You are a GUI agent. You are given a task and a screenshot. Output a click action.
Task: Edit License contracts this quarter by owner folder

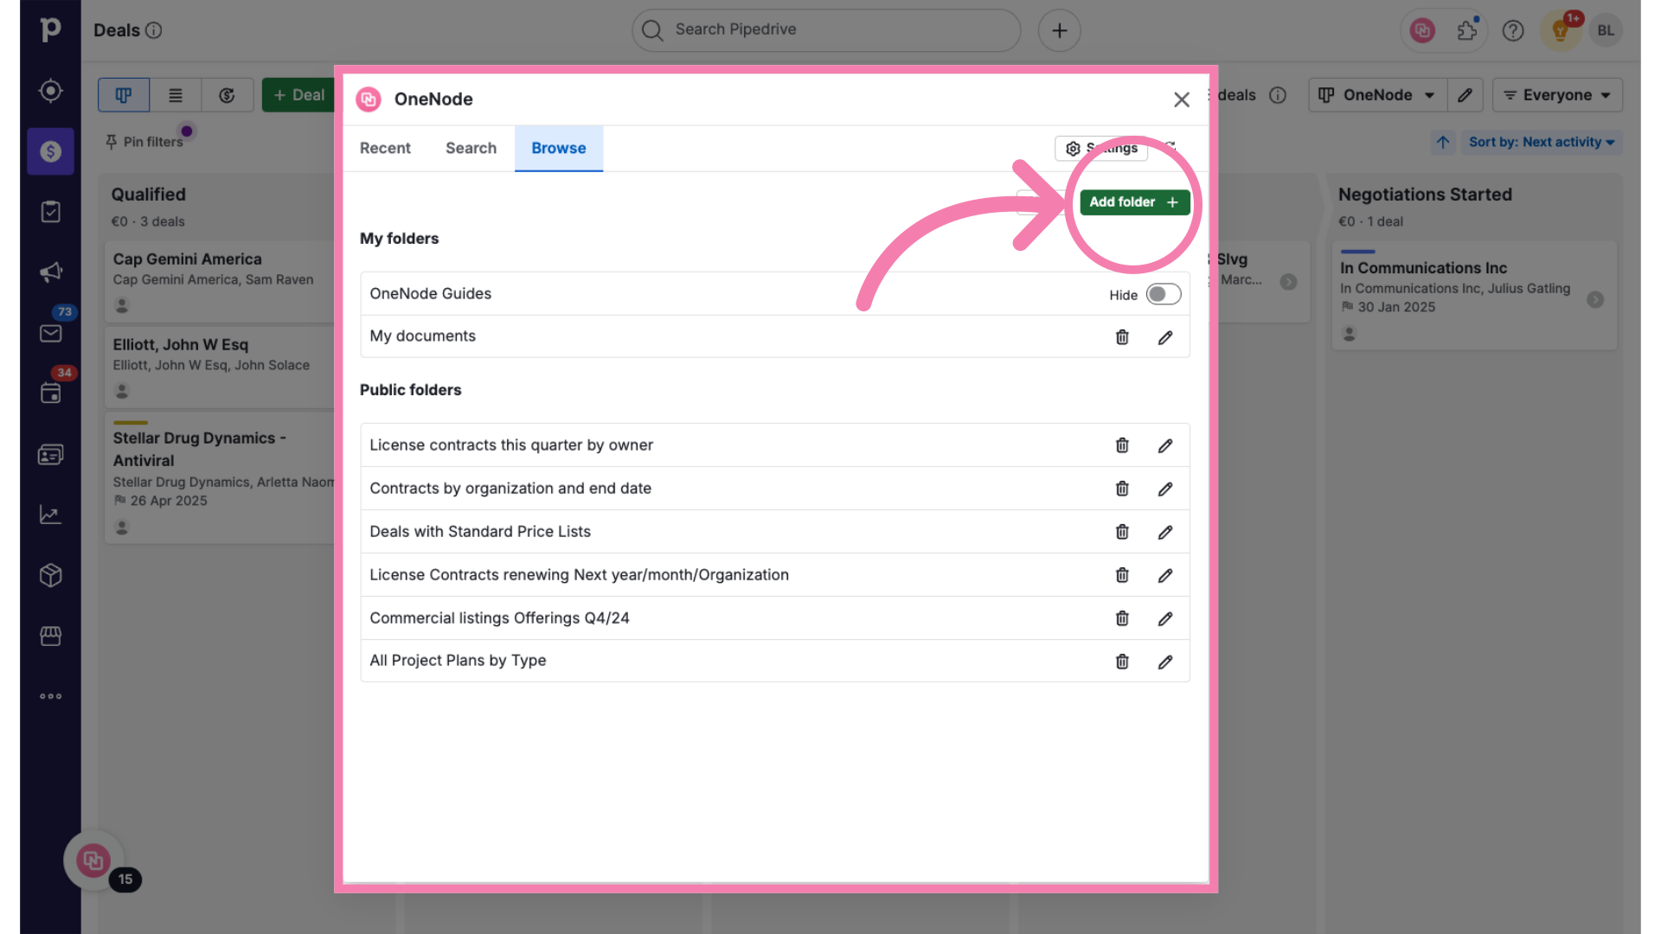pos(1165,445)
